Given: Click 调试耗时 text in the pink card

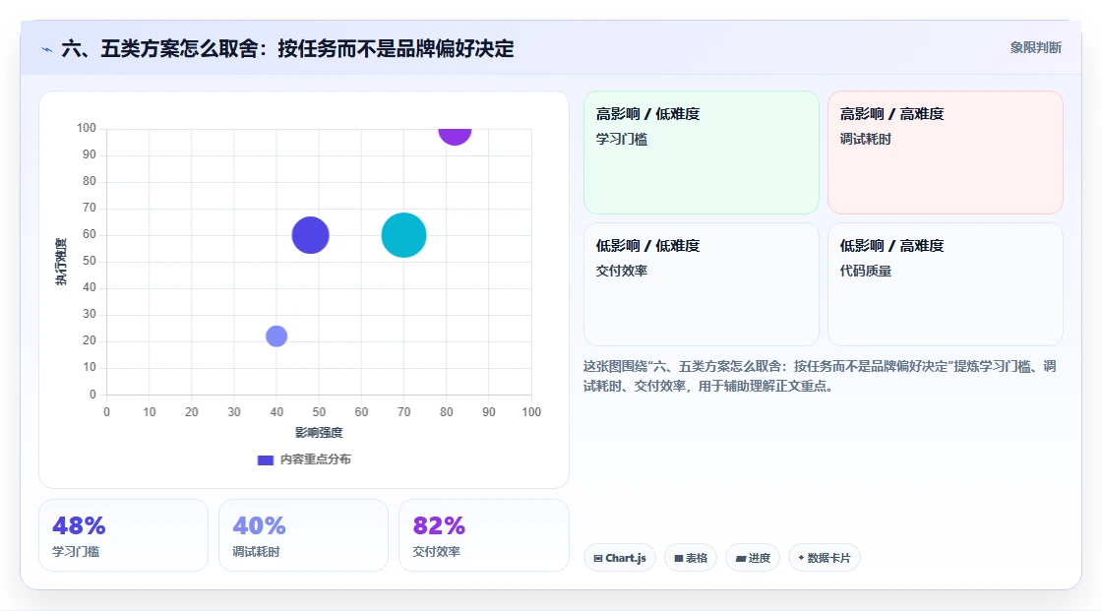Looking at the screenshot, I should point(865,139).
